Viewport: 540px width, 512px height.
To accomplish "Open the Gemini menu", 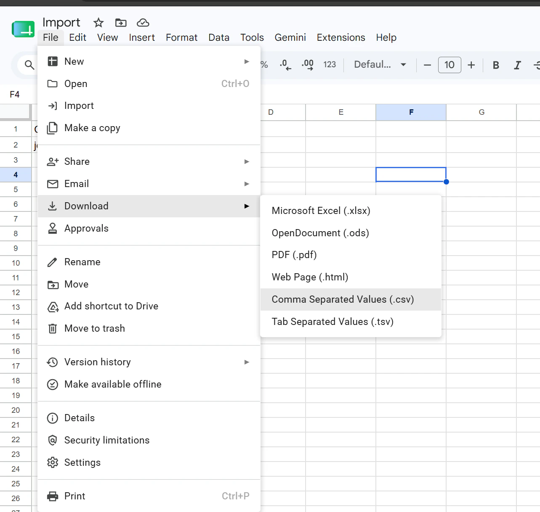I will [x=290, y=37].
